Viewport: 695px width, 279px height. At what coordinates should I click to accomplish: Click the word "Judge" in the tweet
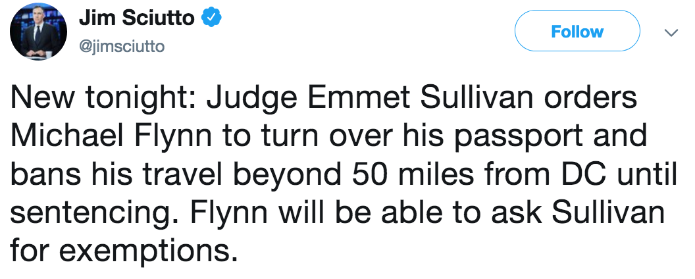click(x=250, y=100)
